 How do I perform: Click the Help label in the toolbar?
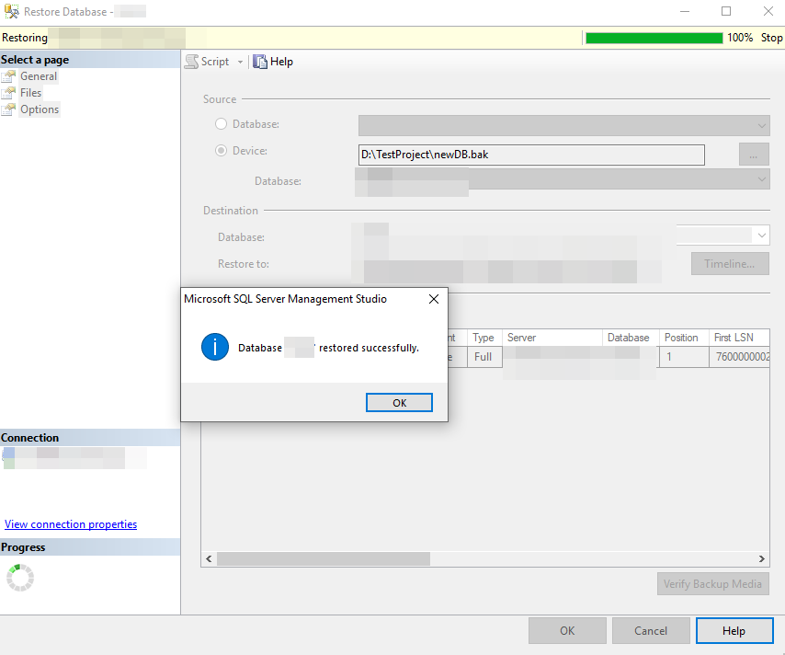(x=281, y=62)
